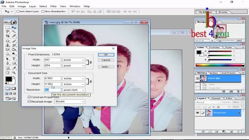Open the File menu

(4, 6)
